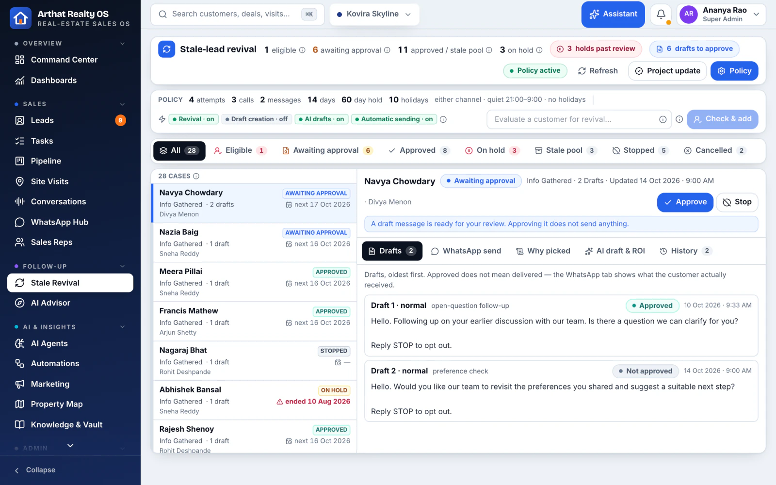Screen dimensions: 776x485
Task: Open the Kovira Skyline project dropdown
Action: (374, 14)
